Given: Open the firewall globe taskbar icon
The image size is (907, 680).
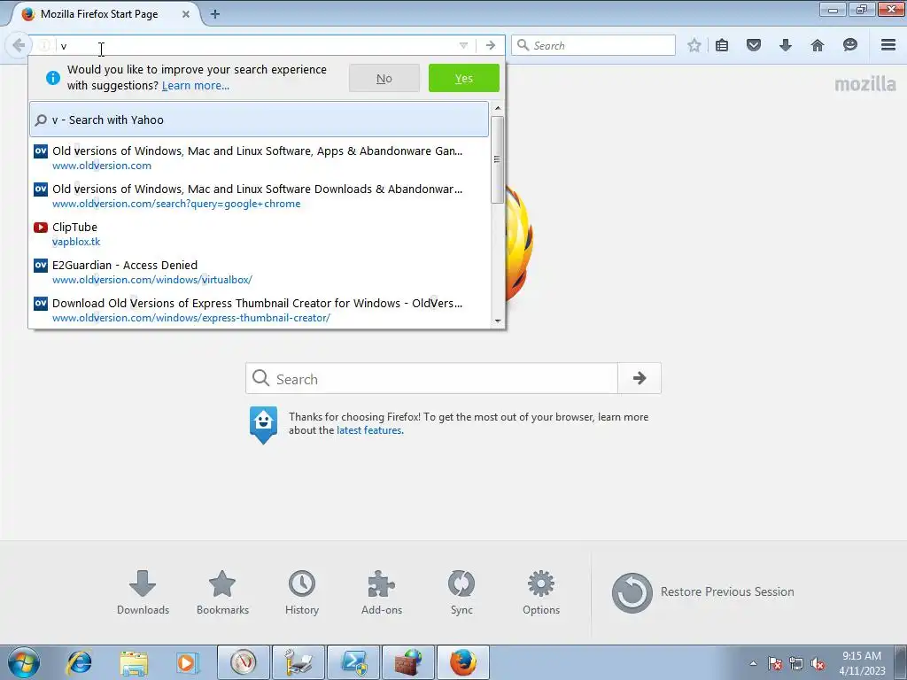Looking at the screenshot, I should coord(408,662).
